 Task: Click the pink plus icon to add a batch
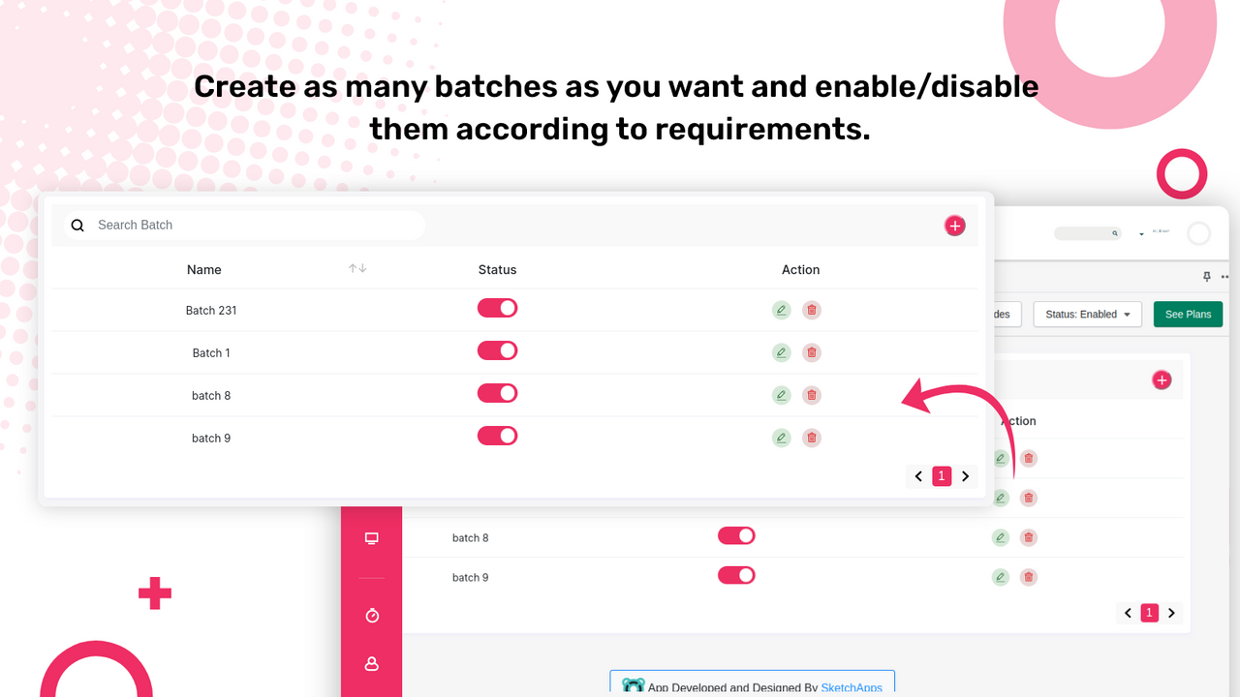(x=954, y=225)
